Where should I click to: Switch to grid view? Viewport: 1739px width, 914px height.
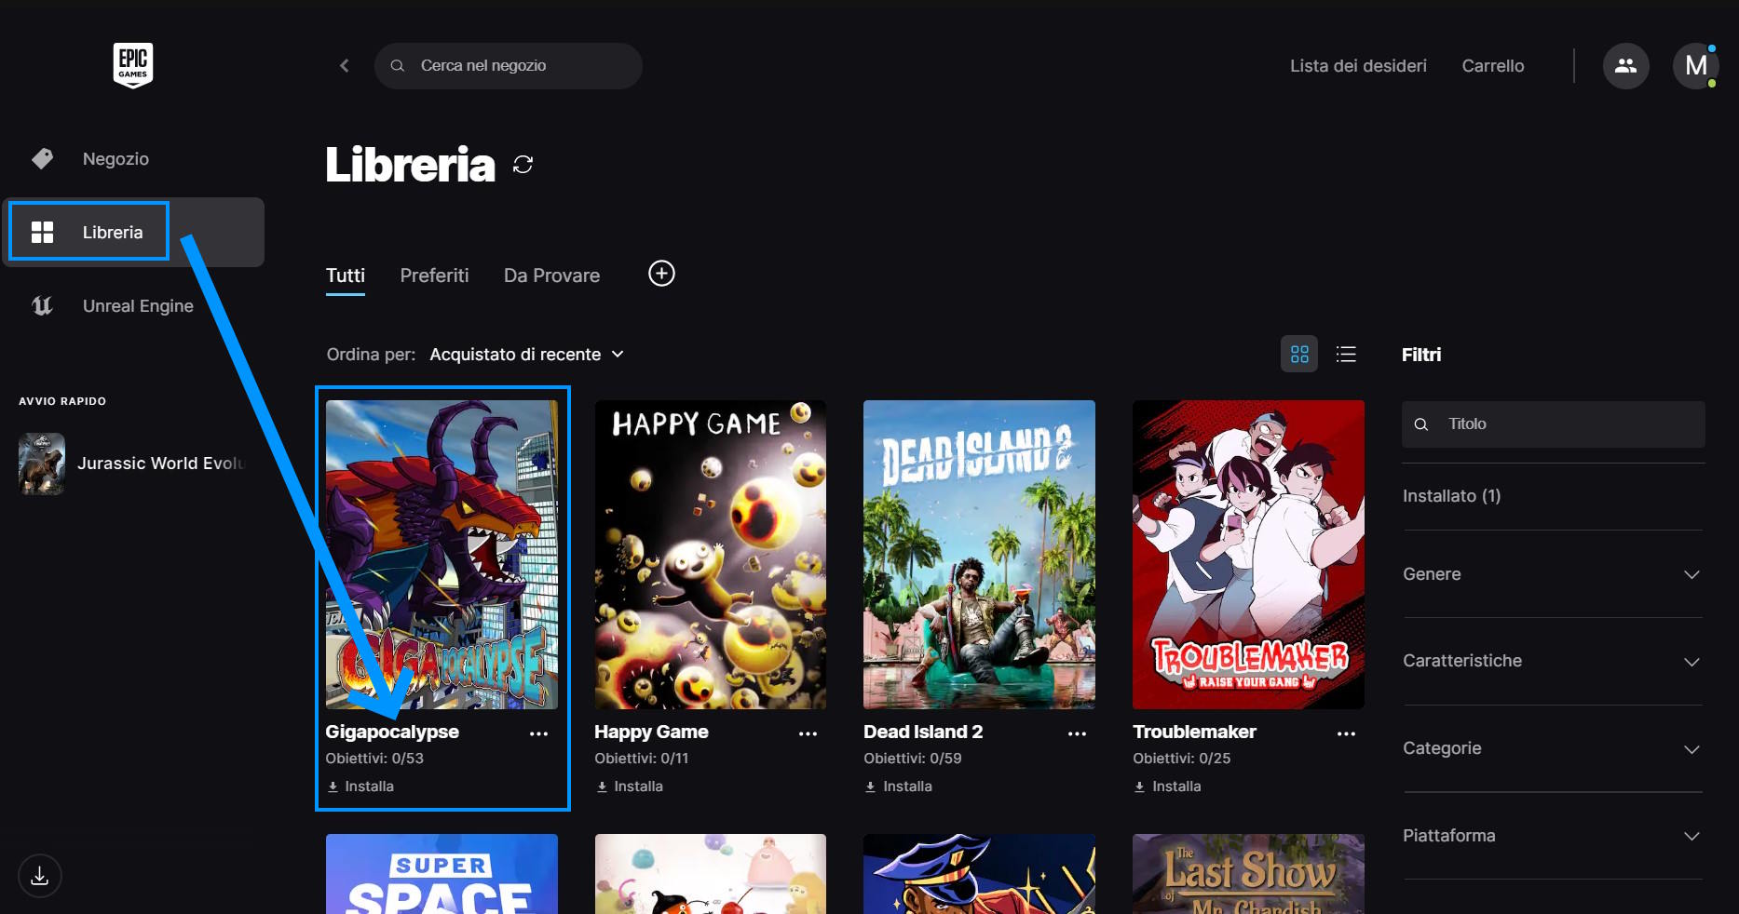click(1299, 355)
